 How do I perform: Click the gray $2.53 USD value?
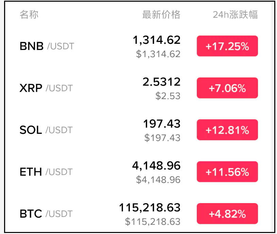click(x=168, y=96)
